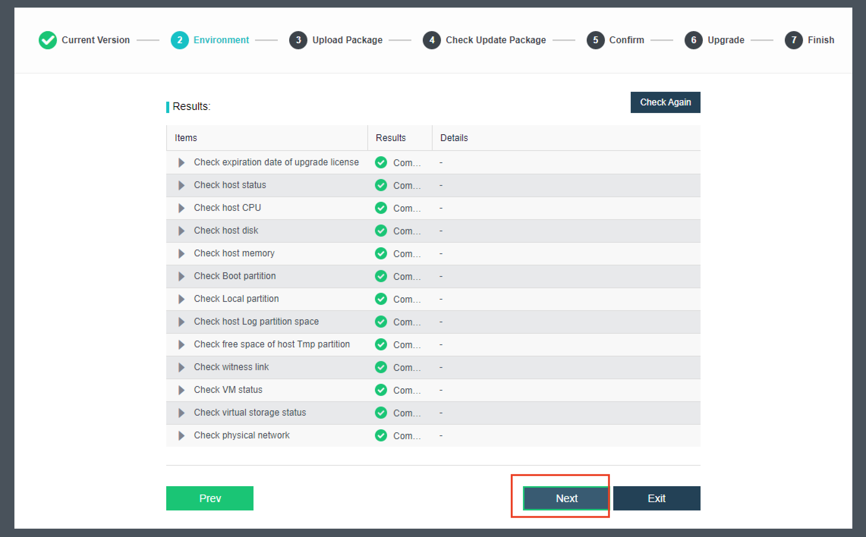The height and width of the screenshot is (537, 866).
Task: Click success icon for Tmp partition check
Action: click(x=381, y=344)
